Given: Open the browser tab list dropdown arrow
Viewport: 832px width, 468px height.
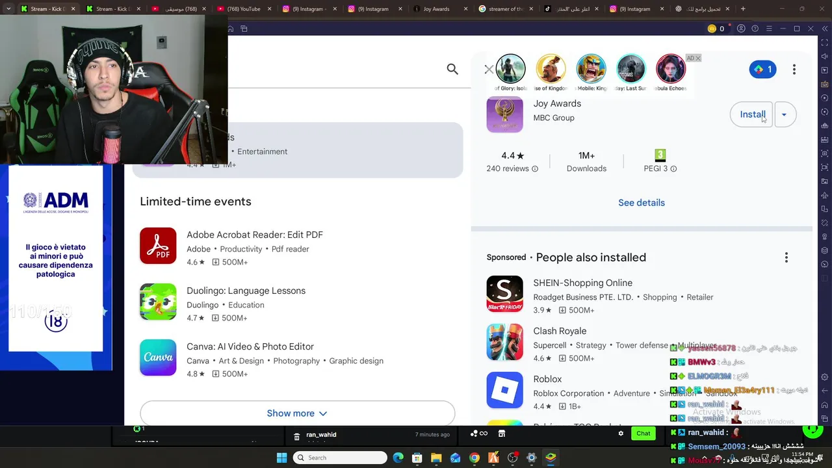Looking at the screenshot, I should [8, 9].
